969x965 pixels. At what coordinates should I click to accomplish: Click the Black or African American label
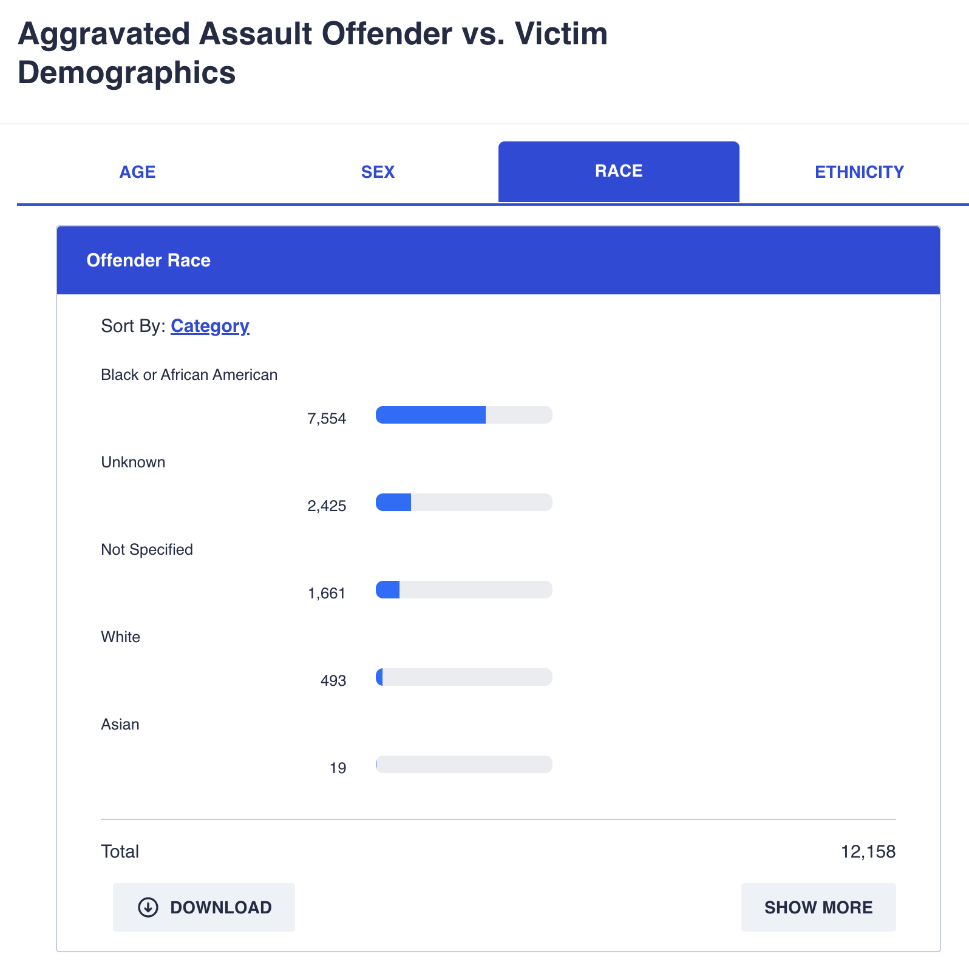[189, 375]
